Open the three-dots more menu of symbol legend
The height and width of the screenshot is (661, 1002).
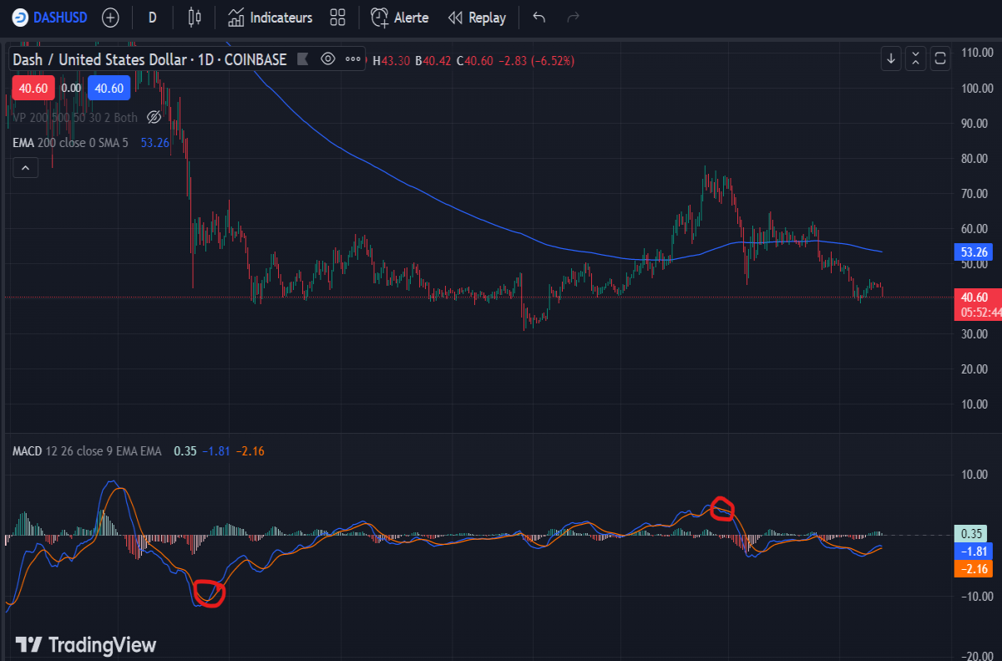tap(353, 59)
